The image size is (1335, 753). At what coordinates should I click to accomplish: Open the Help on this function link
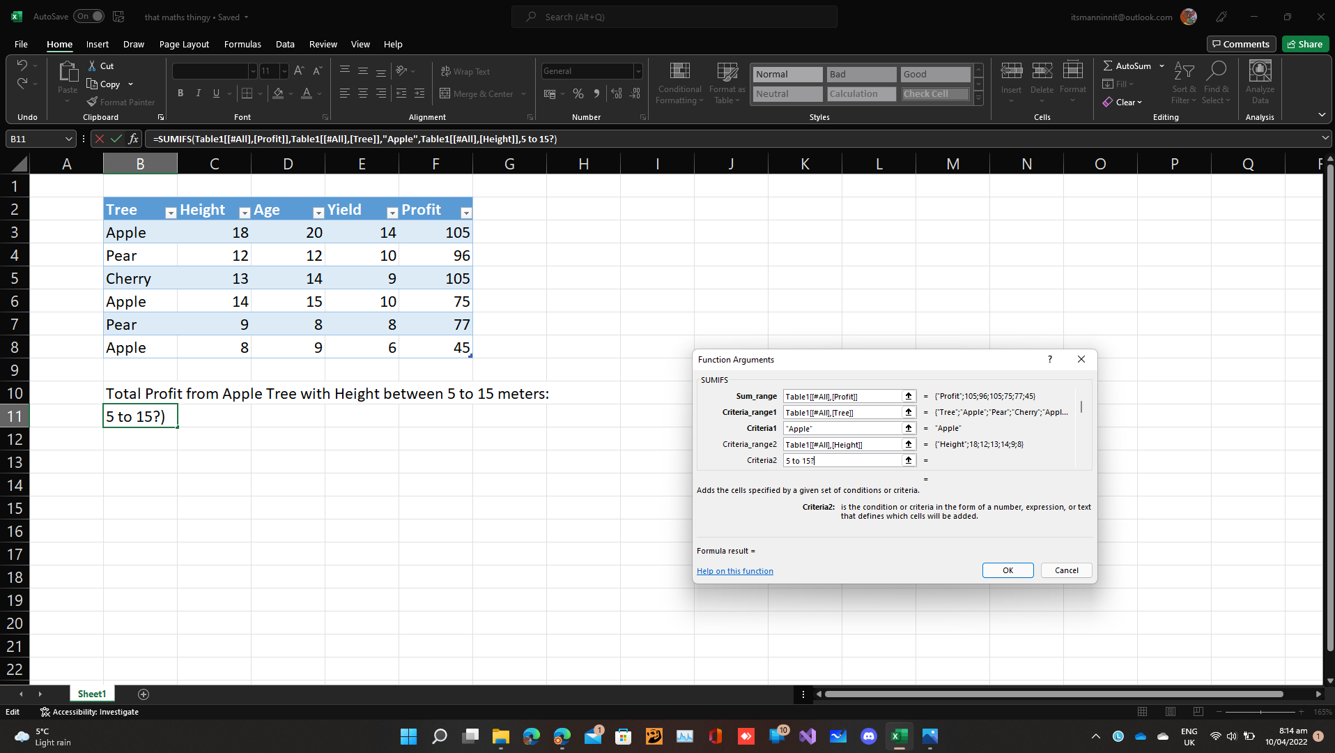click(x=734, y=571)
